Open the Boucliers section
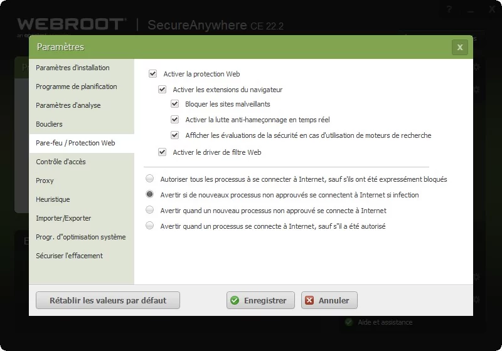 [x=82, y=124]
